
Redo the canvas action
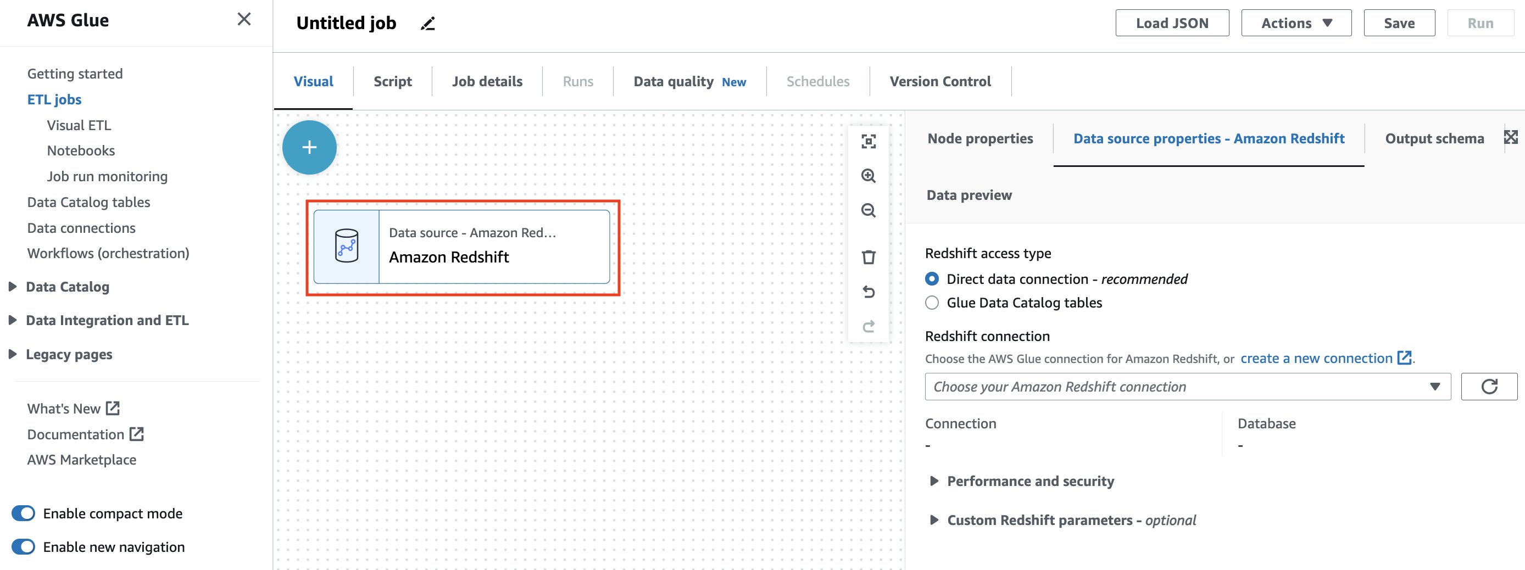[869, 326]
